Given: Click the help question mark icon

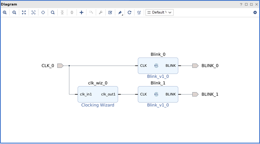Looking at the screenshot, I should (241, 4).
